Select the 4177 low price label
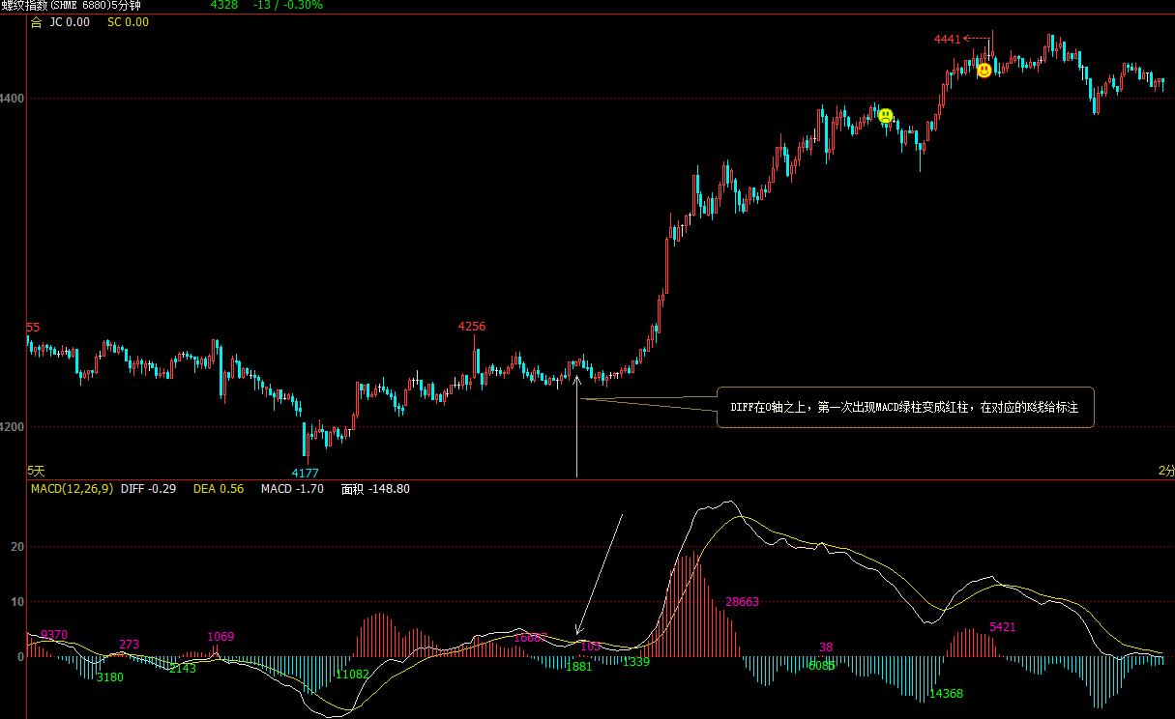 [306, 473]
